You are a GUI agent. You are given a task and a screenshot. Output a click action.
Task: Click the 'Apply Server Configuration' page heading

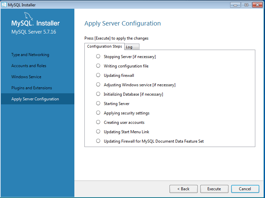click(123, 23)
